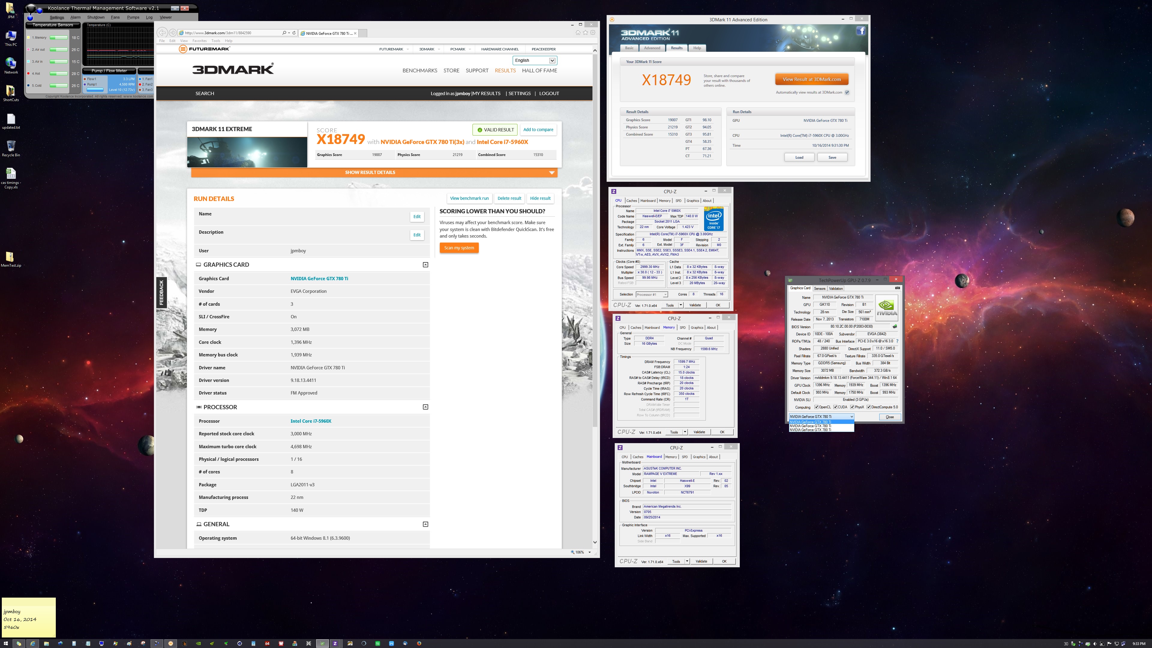Collapse the GRAPHICS CARD section
Viewport: 1152px width, 648px height.
425,265
